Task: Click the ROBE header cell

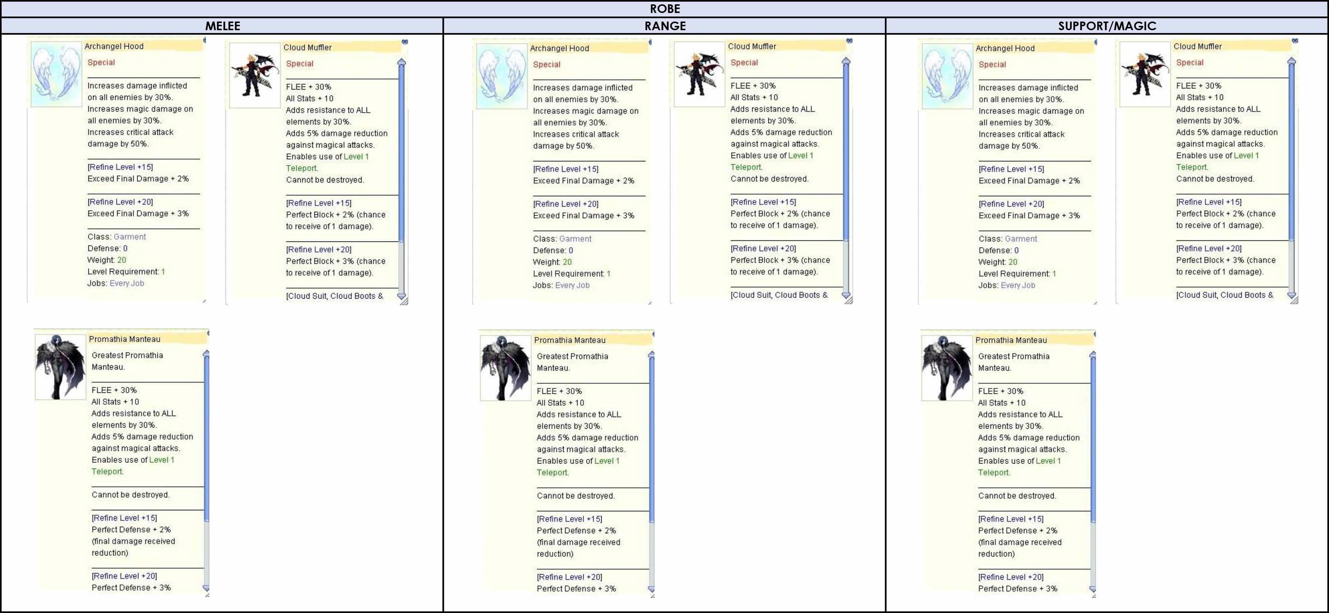Action: coord(664,9)
